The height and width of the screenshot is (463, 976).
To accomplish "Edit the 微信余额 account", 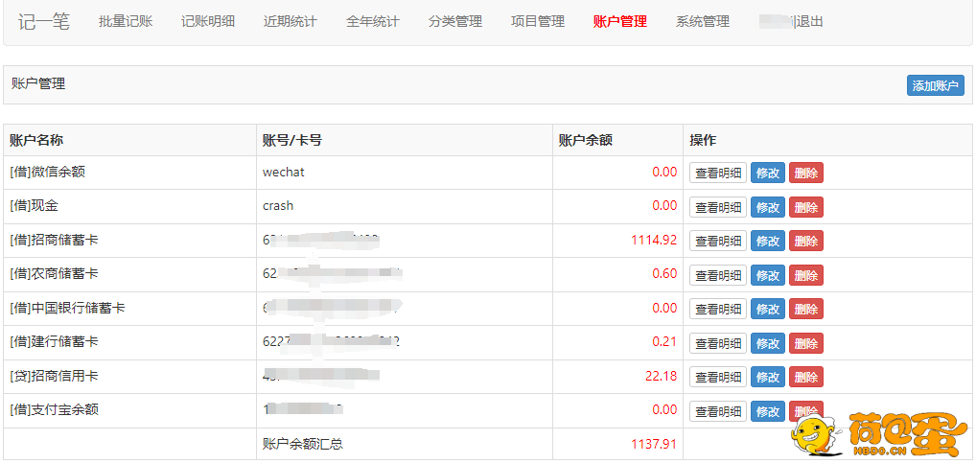I will tap(768, 173).
